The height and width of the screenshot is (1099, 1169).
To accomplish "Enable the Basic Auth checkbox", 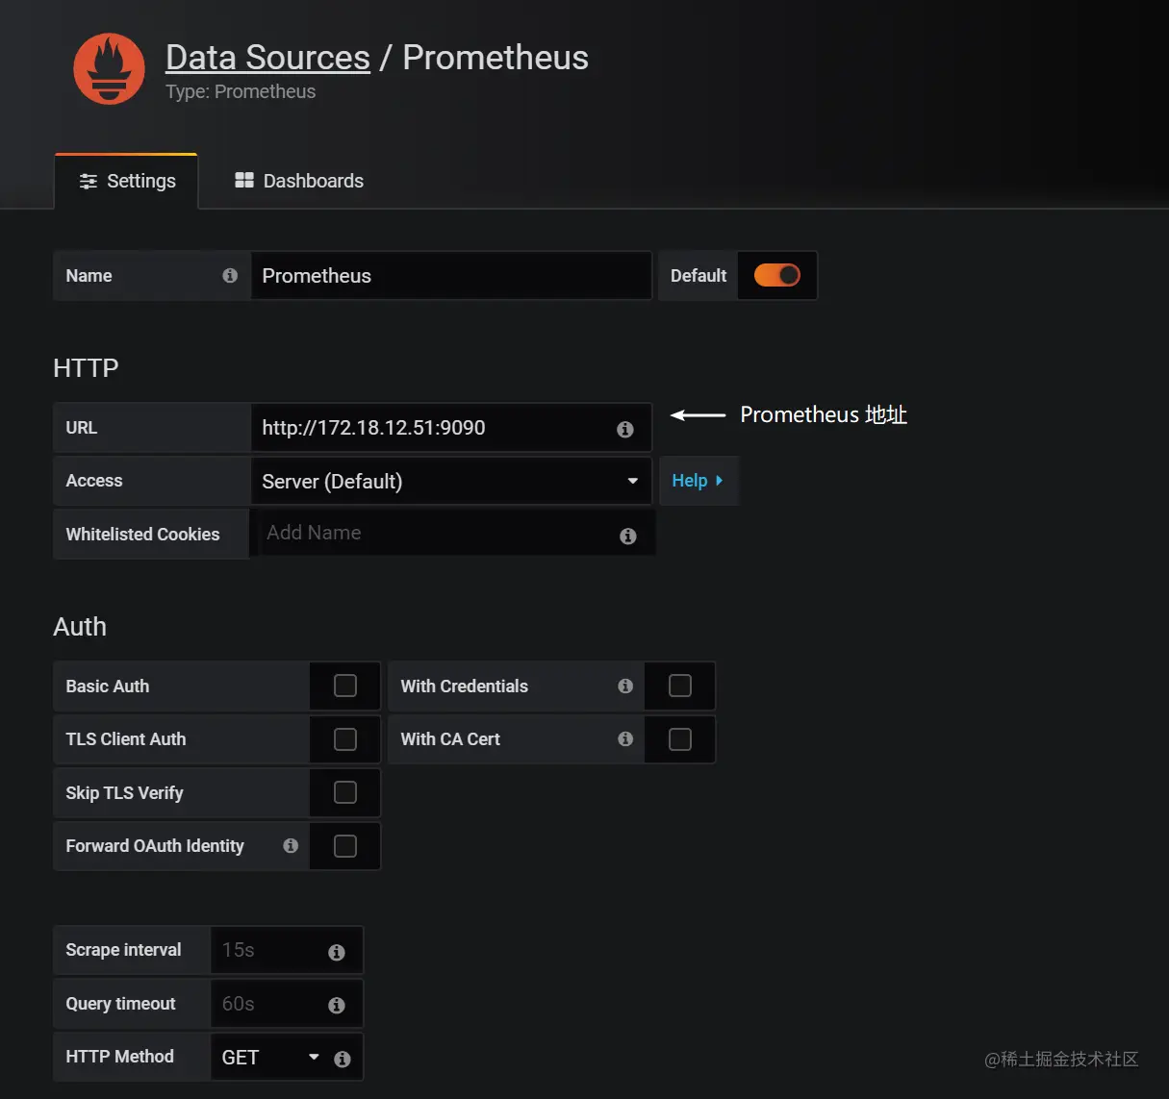I will click(x=345, y=687).
